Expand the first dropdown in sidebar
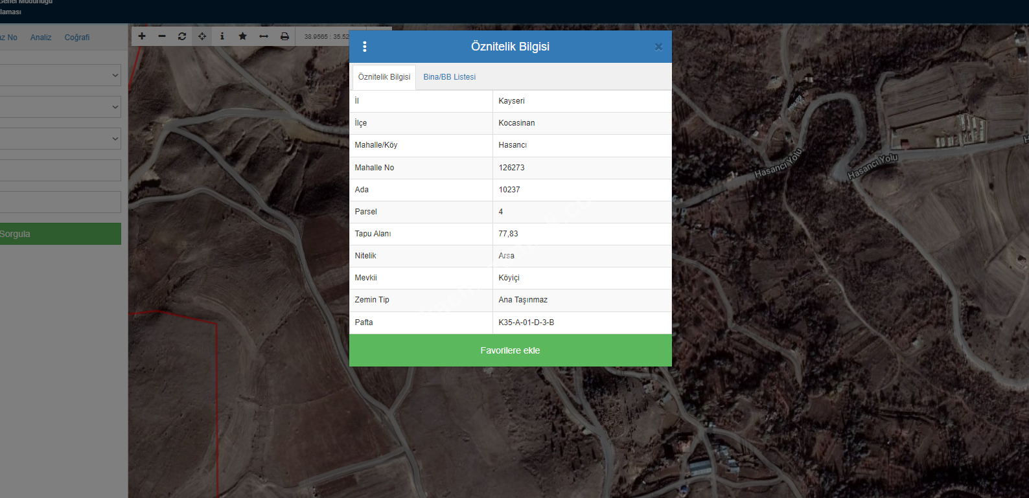This screenshot has height=498, width=1029. tap(60, 75)
